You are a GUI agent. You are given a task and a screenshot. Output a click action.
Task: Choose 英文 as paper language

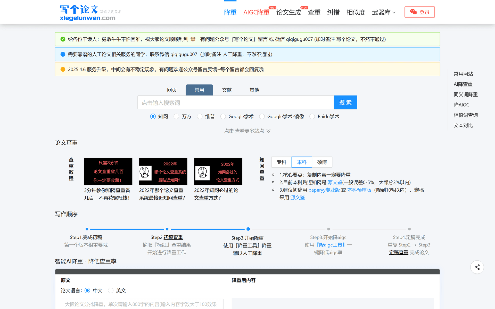[x=111, y=290]
